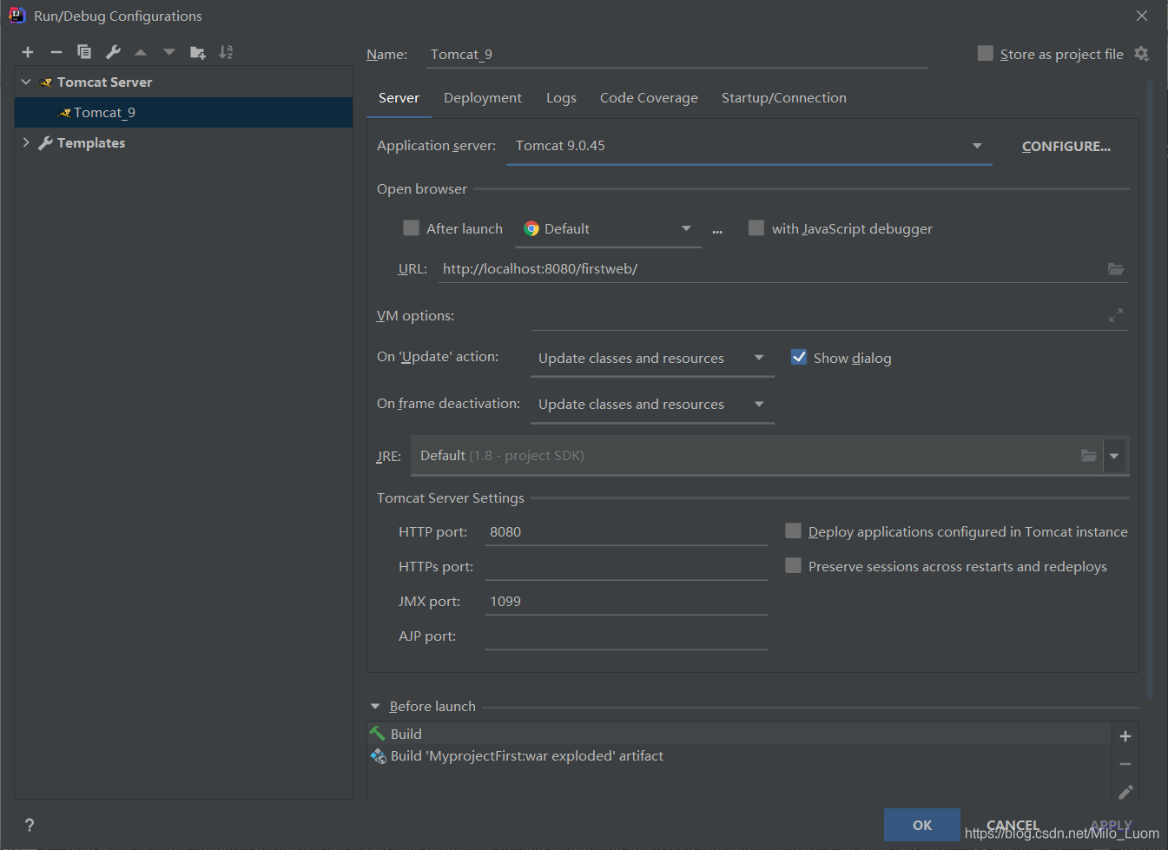The width and height of the screenshot is (1168, 850).
Task: Open the Application server dropdown
Action: 977,146
